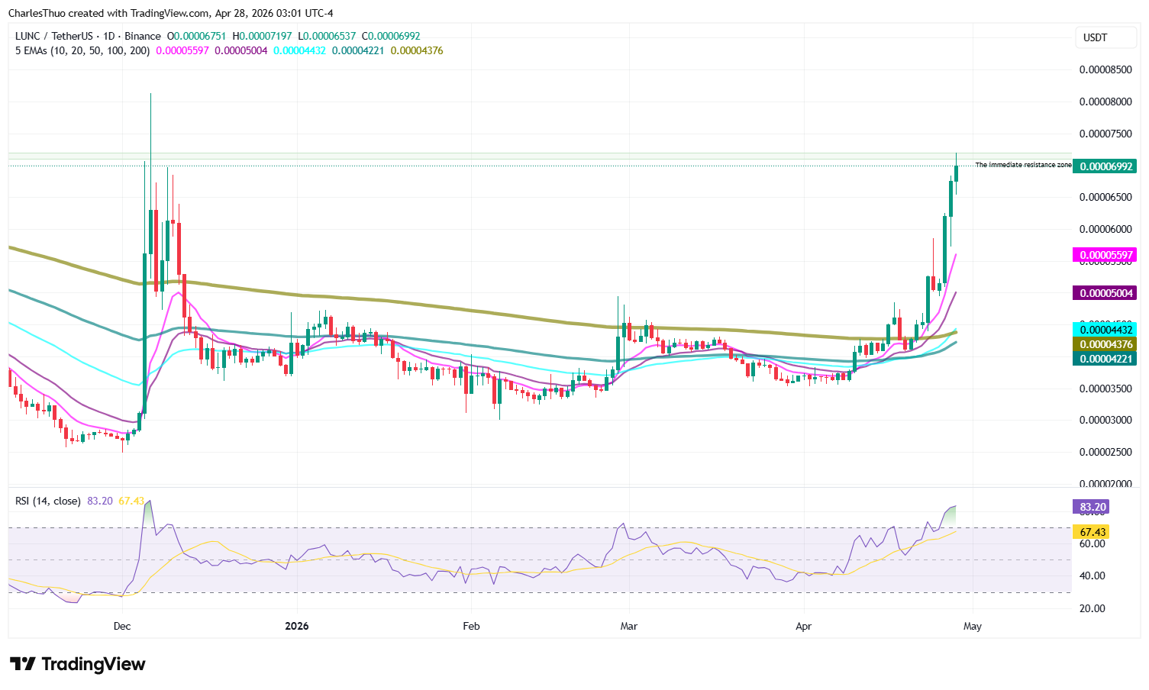Click the May label on time axis
Screen dimensions: 1149x690
pyautogui.click(x=972, y=627)
